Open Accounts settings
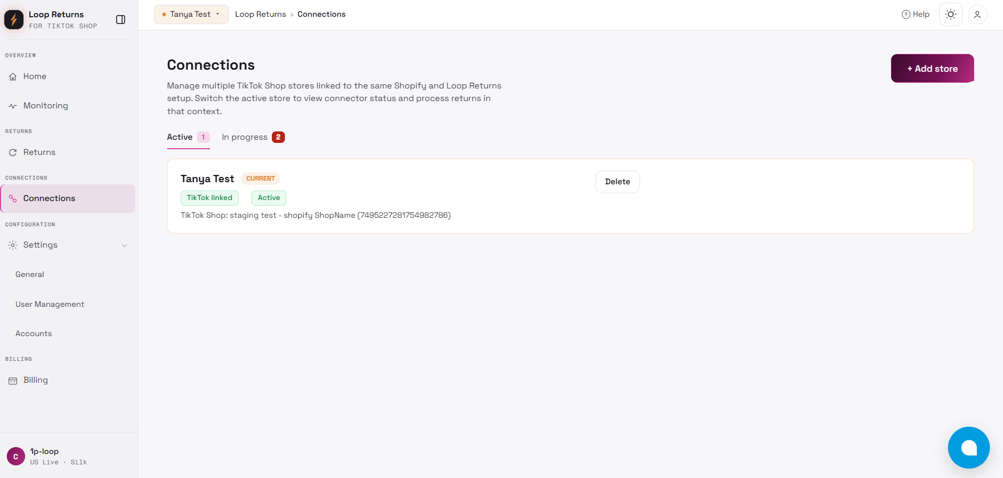 34,334
